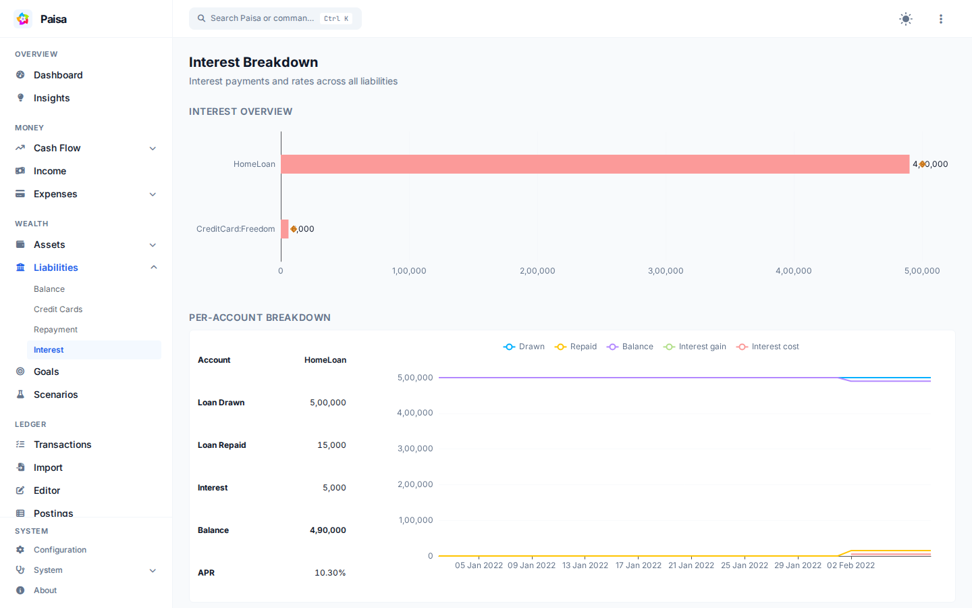
Task: Click the Cash Flow trend icon
Action: [x=20, y=148]
